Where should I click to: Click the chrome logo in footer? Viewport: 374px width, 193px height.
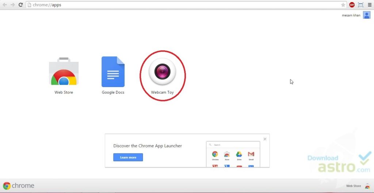point(19,186)
